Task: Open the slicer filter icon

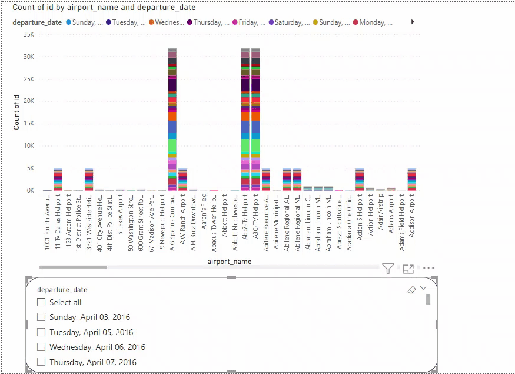Action: (387, 269)
